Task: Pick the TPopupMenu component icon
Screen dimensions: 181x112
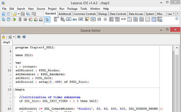Action: (62, 19)
